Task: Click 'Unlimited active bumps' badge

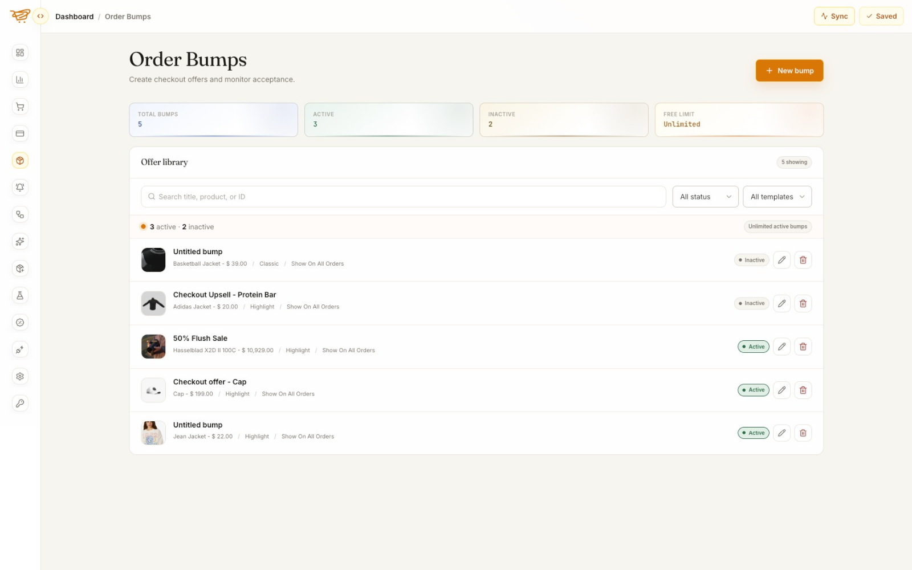Action: pos(777,227)
